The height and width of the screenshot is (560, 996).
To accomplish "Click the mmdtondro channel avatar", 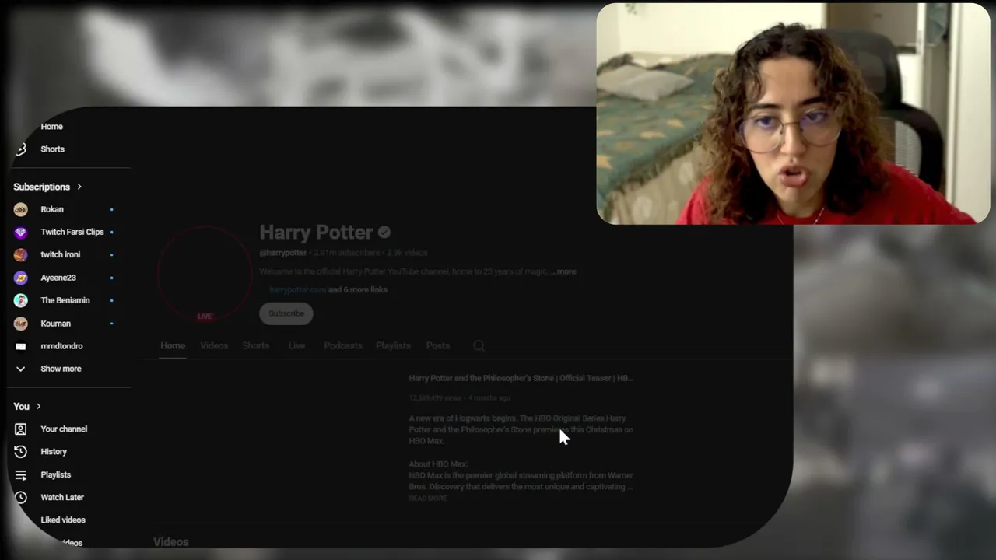I will coord(21,346).
